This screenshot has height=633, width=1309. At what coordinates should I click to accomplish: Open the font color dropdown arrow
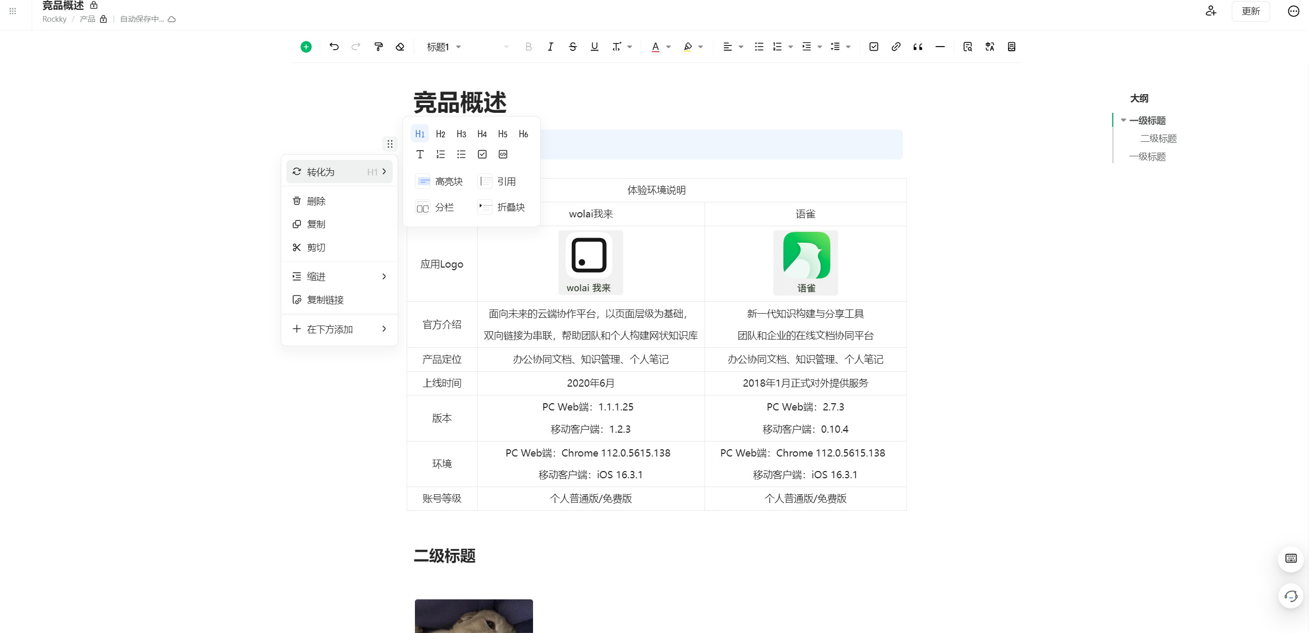pyautogui.click(x=668, y=47)
